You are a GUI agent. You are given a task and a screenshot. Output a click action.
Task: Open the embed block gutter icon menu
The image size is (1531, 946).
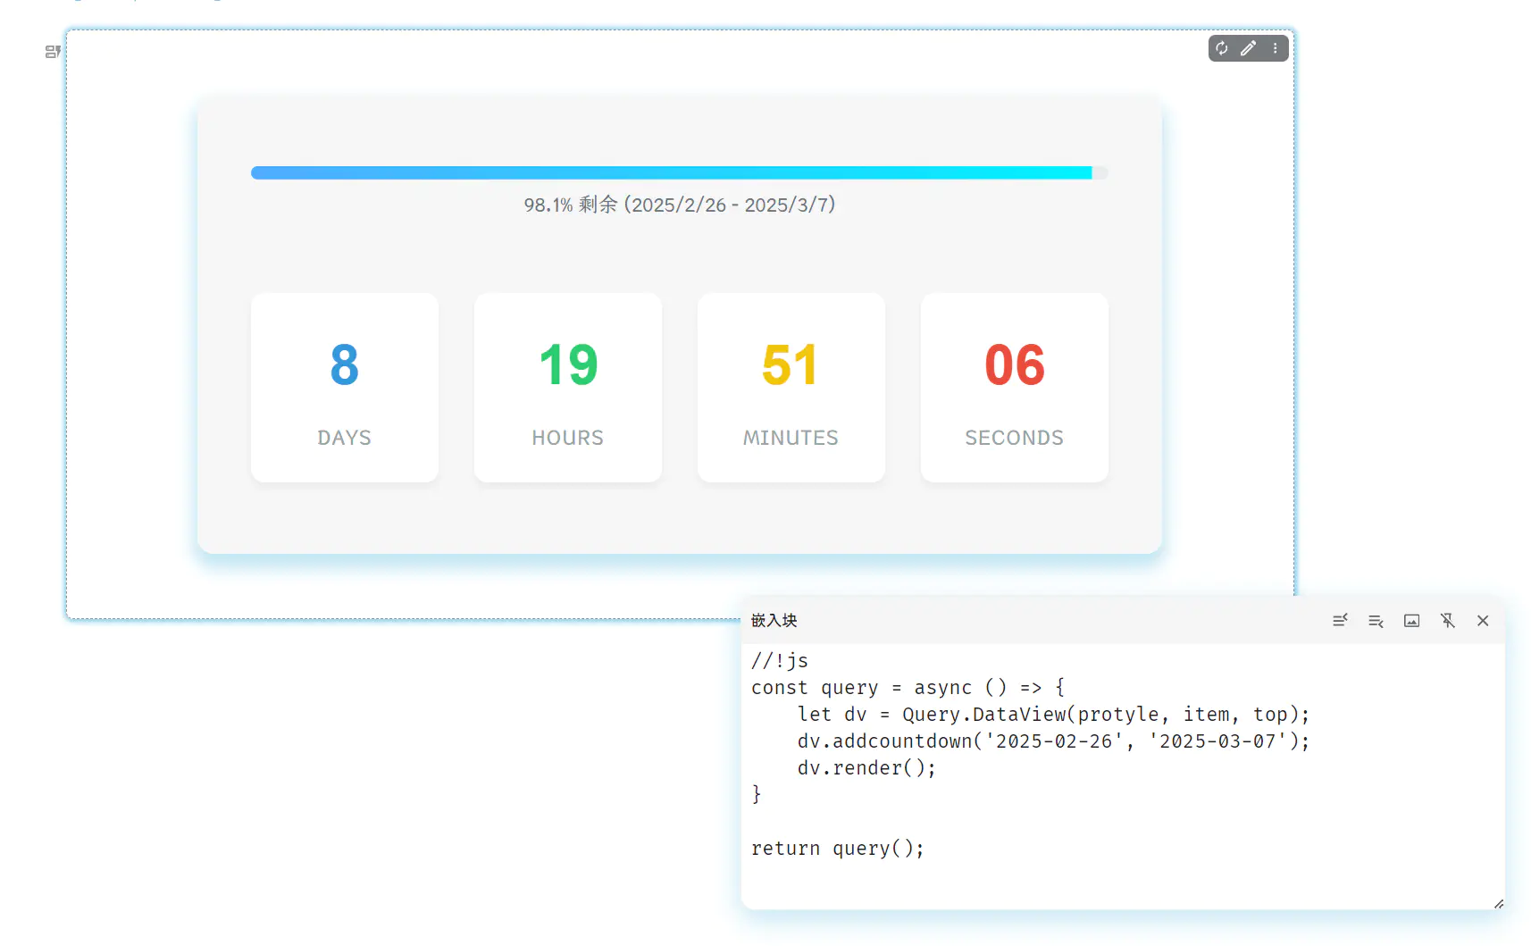tap(53, 52)
